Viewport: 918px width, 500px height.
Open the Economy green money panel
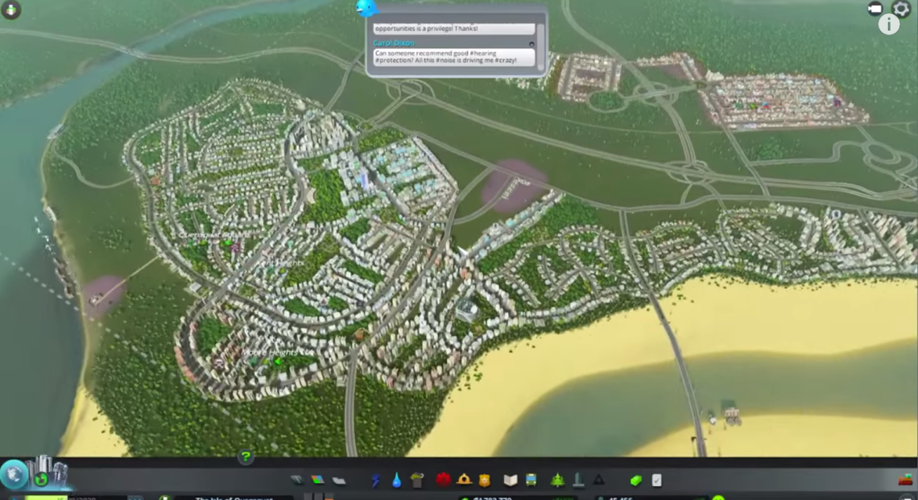(636, 481)
